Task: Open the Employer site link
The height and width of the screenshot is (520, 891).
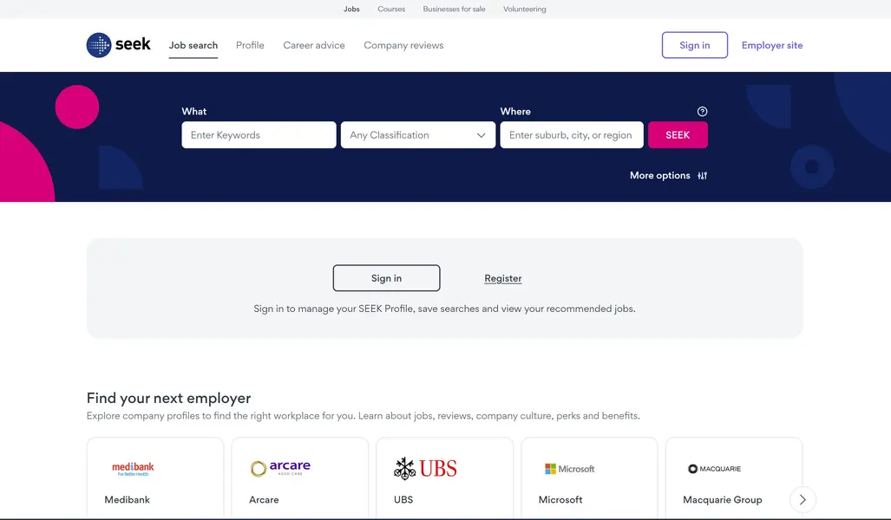Action: (x=772, y=45)
